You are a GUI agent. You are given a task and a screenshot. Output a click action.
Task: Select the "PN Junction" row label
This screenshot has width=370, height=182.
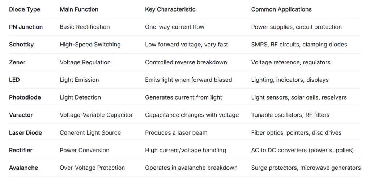[x=26, y=27]
